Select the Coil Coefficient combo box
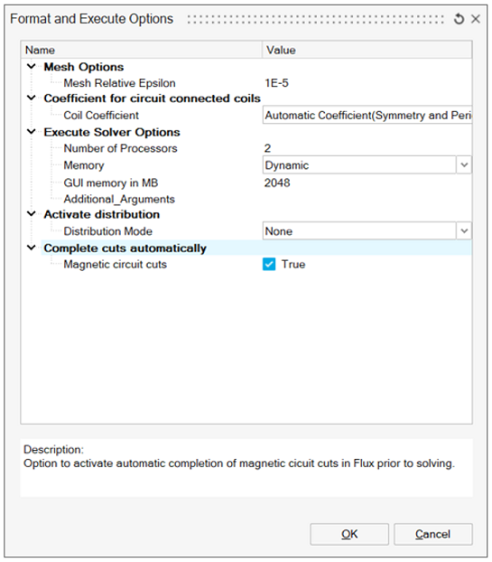Screen dimensions: 492x562 [367, 115]
